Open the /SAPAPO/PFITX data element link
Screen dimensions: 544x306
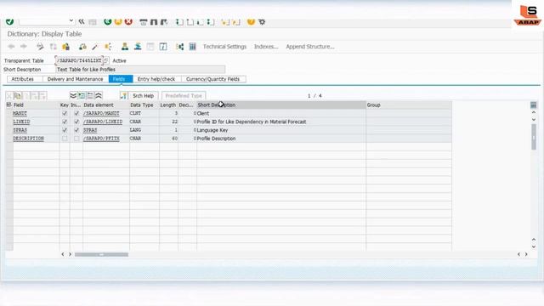[x=101, y=139]
